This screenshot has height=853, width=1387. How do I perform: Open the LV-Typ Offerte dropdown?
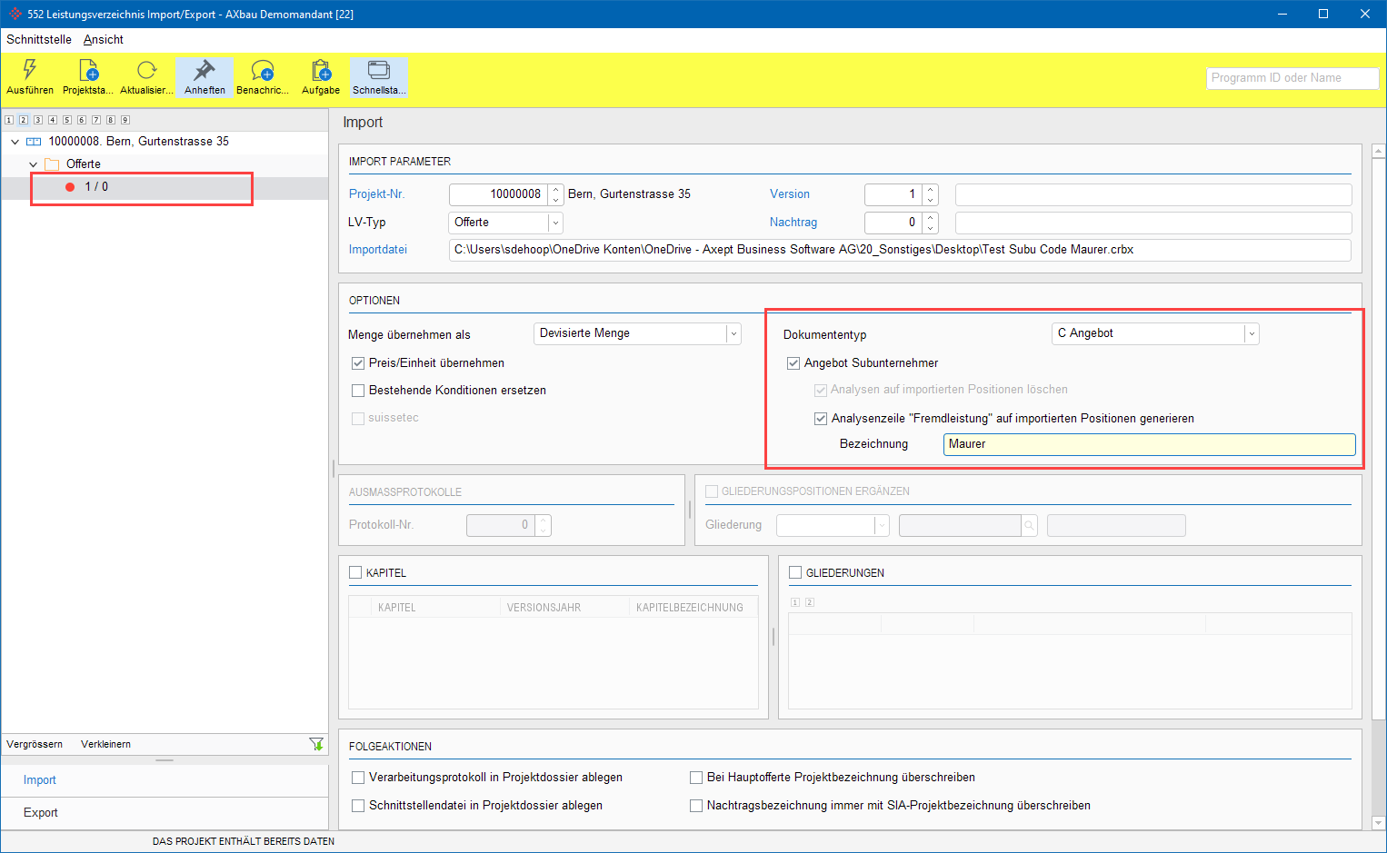[554, 223]
